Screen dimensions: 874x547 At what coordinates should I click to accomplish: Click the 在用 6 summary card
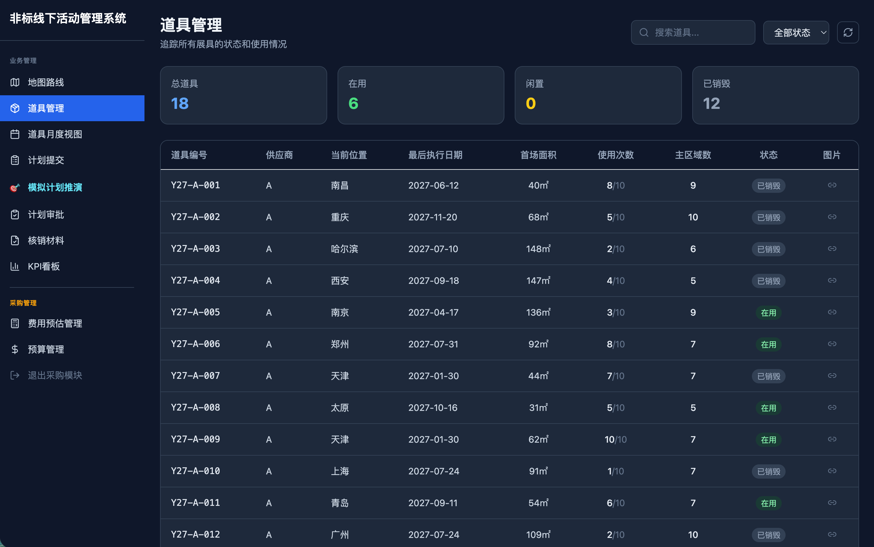click(x=420, y=95)
